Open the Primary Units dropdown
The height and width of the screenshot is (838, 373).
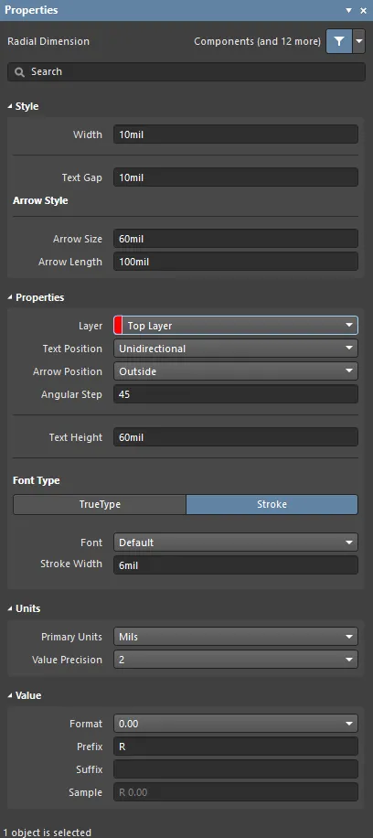(236, 637)
